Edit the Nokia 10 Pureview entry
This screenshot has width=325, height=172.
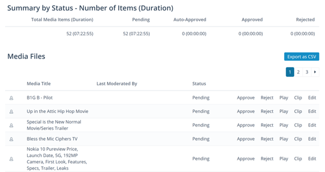pyautogui.click(x=312, y=158)
